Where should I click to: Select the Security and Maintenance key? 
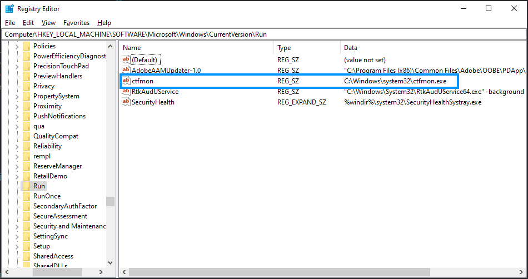(x=69, y=226)
